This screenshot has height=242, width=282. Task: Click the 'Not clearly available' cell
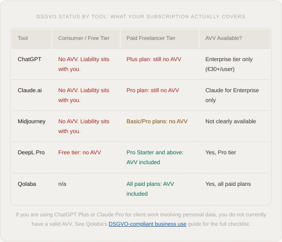coord(231,121)
